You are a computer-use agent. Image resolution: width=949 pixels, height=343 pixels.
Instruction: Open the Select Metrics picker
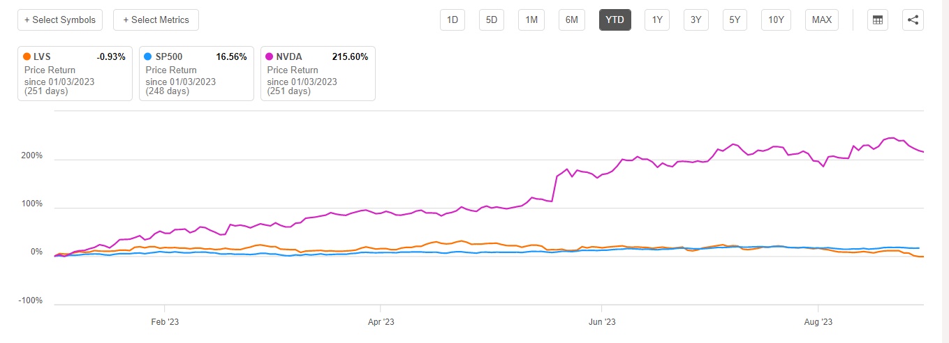pos(156,20)
